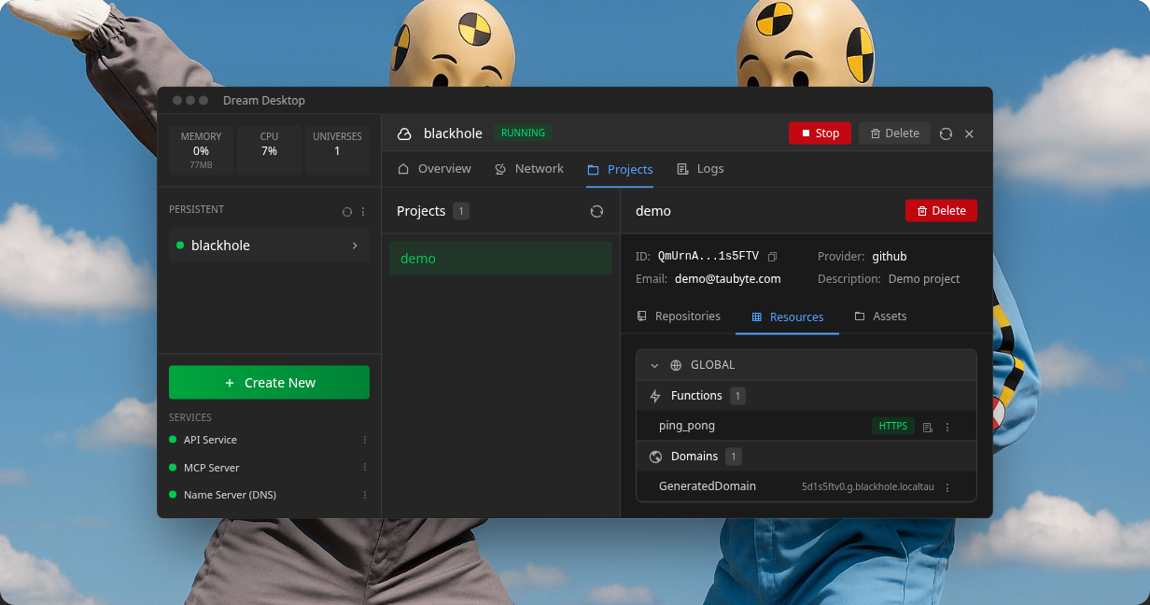The width and height of the screenshot is (1150, 605).
Task: Delete the demo project
Action: [x=941, y=211]
